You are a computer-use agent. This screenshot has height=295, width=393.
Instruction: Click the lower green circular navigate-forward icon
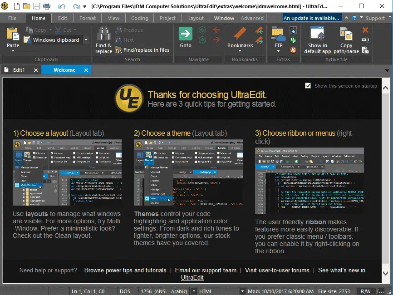point(202,40)
